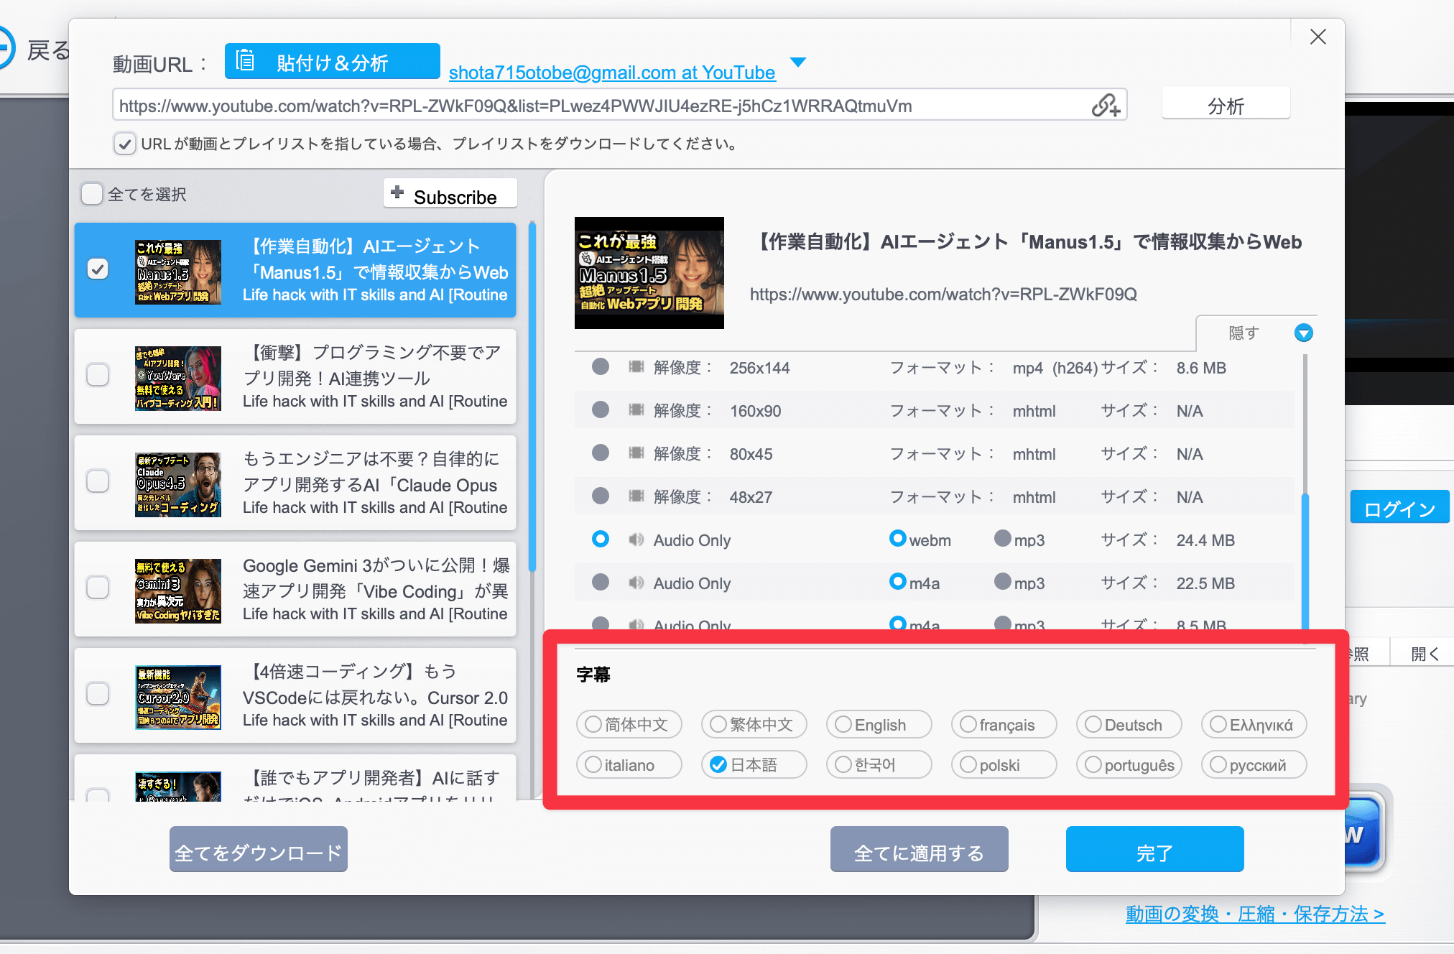Click the 開く tab on the right edge
1454x954 pixels.
pos(1426,653)
